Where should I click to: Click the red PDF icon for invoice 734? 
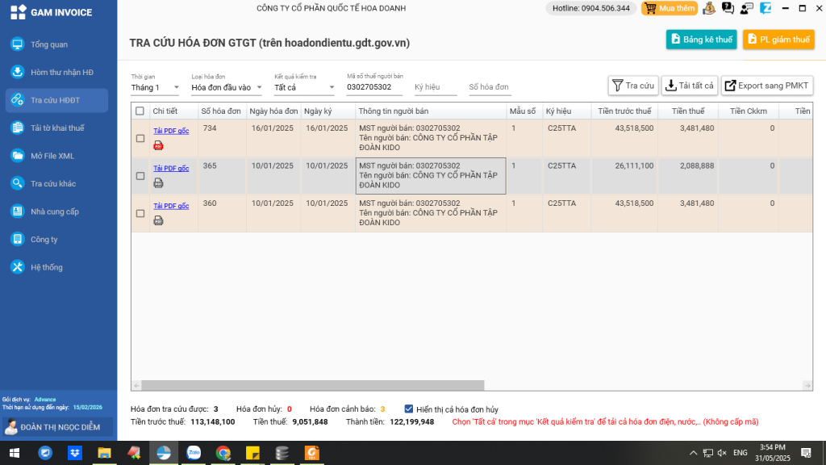[158, 145]
